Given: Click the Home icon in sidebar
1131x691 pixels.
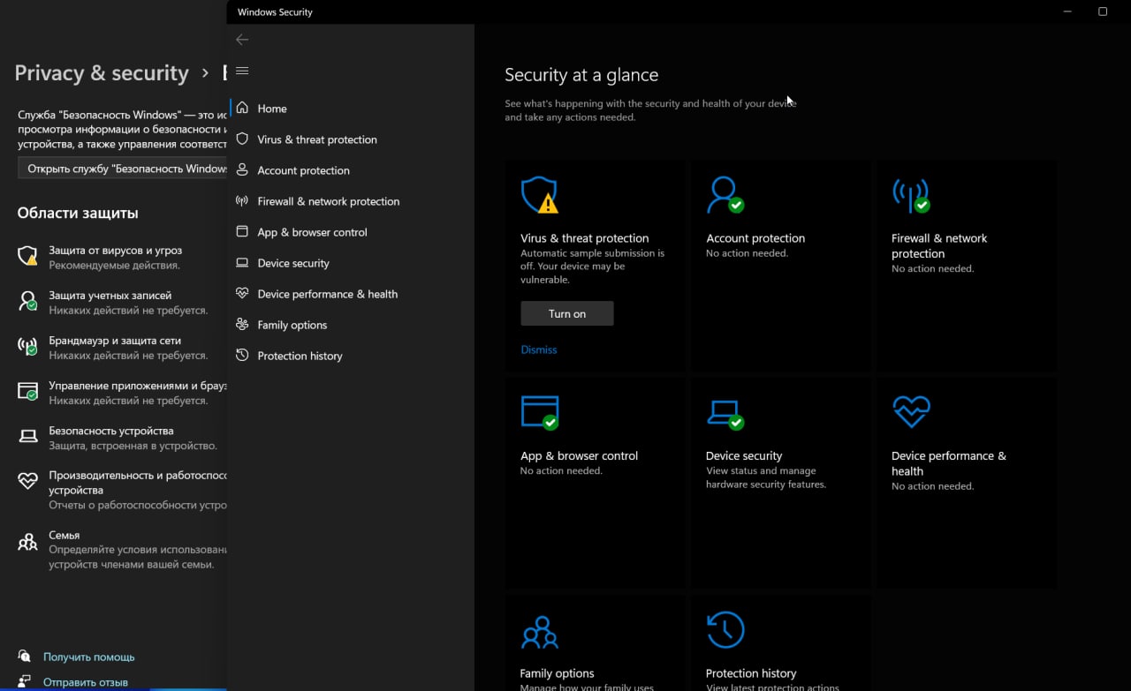Looking at the screenshot, I should click(x=242, y=109).
